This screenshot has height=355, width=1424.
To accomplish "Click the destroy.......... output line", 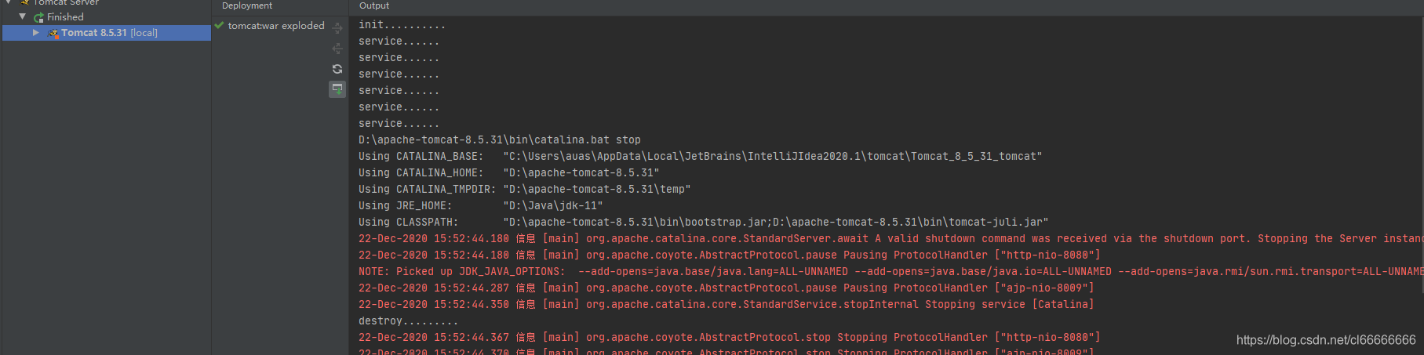I will coord(409,321).
